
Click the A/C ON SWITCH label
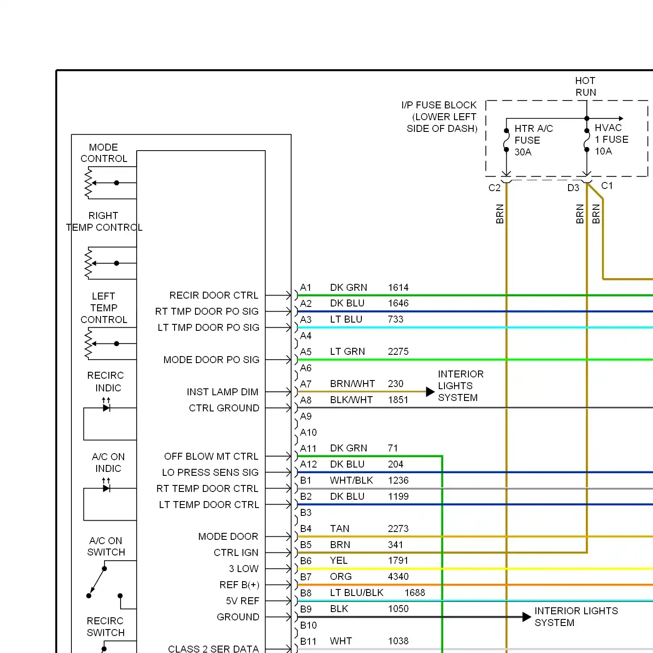[106, 546]
